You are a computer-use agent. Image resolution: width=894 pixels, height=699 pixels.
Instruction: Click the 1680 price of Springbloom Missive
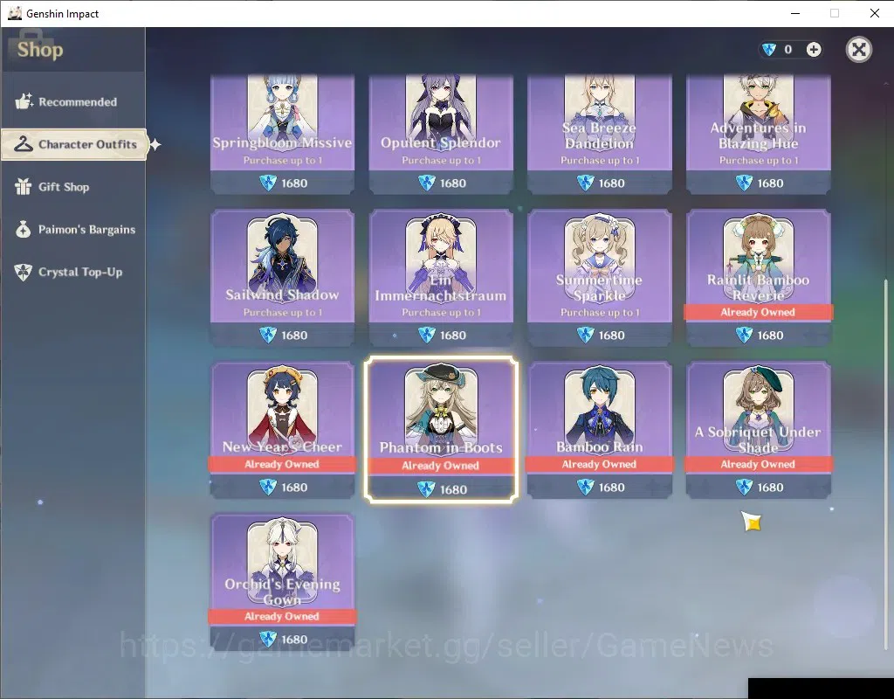(x=294, y=183)
